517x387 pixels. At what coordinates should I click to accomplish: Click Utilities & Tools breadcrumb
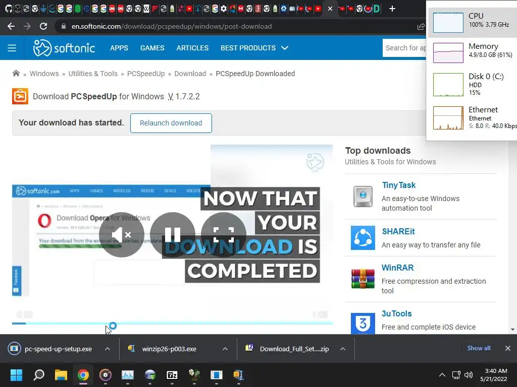pyautogui.click(x=93, y=74)
